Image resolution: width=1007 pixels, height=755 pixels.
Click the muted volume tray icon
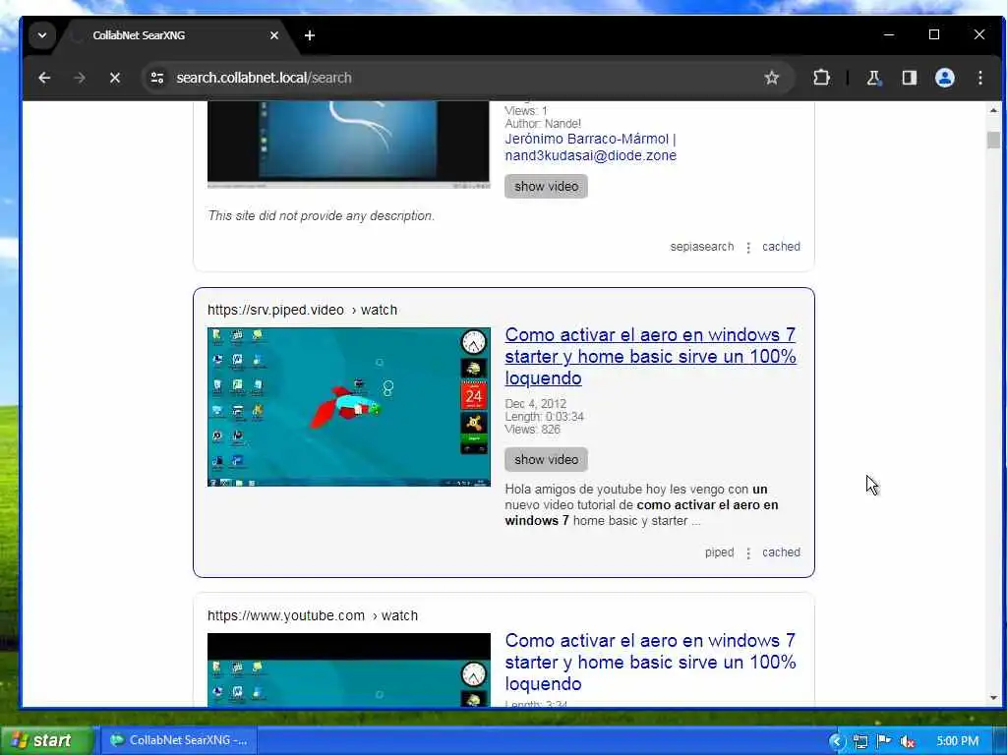tap(908, 741)
